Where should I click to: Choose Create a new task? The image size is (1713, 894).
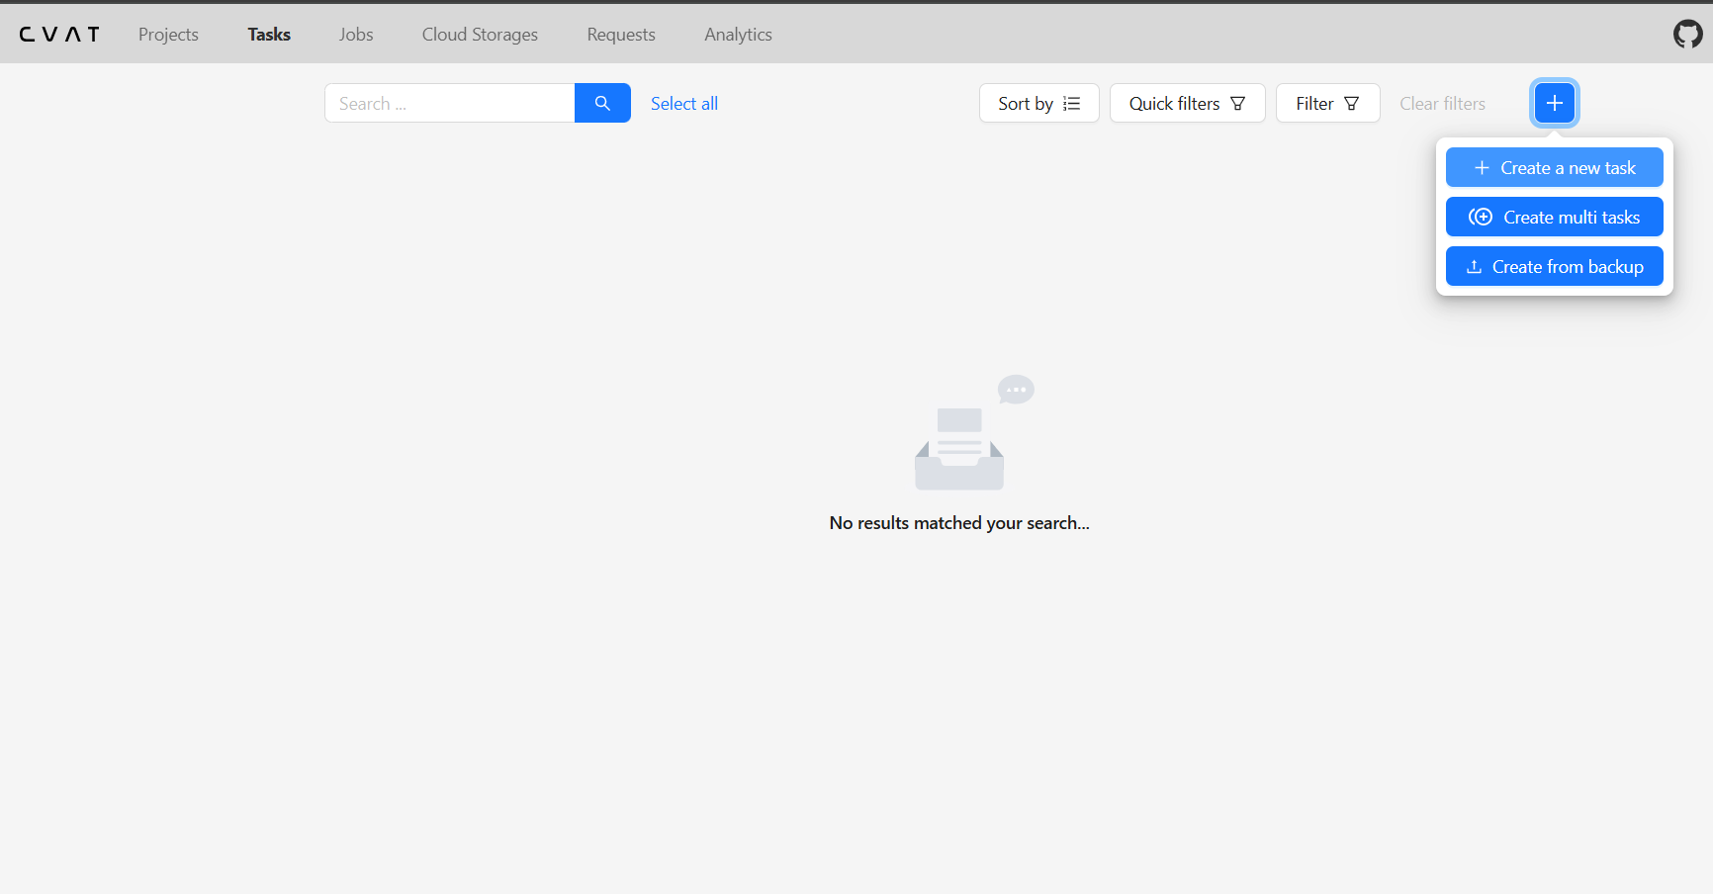click(1555, 167)
